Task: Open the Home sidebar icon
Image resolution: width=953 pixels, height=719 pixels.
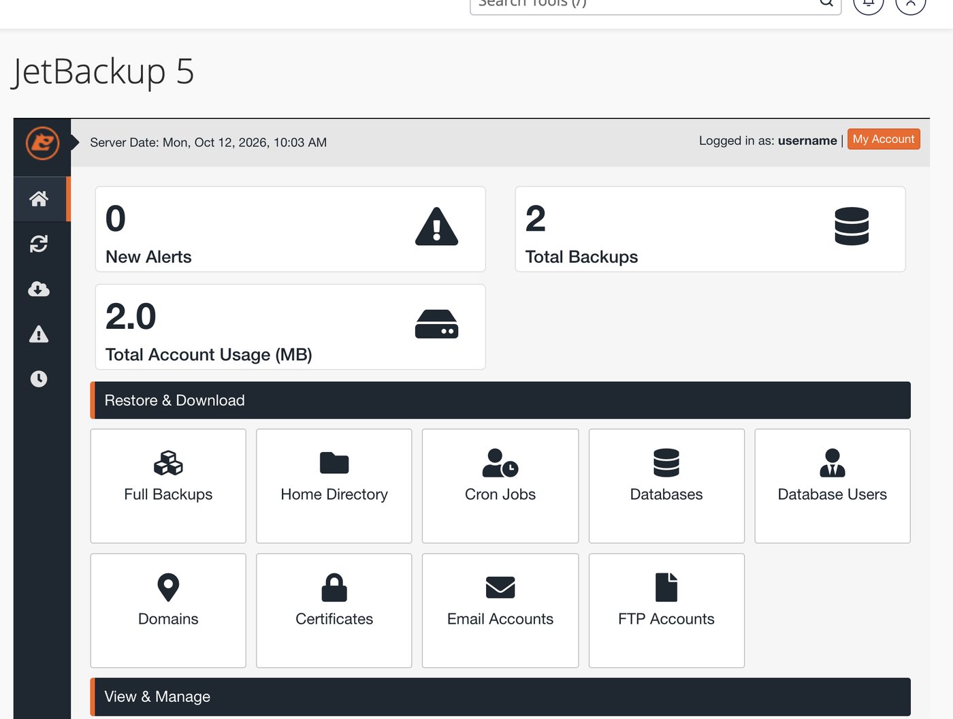Action: click(39, 199)
